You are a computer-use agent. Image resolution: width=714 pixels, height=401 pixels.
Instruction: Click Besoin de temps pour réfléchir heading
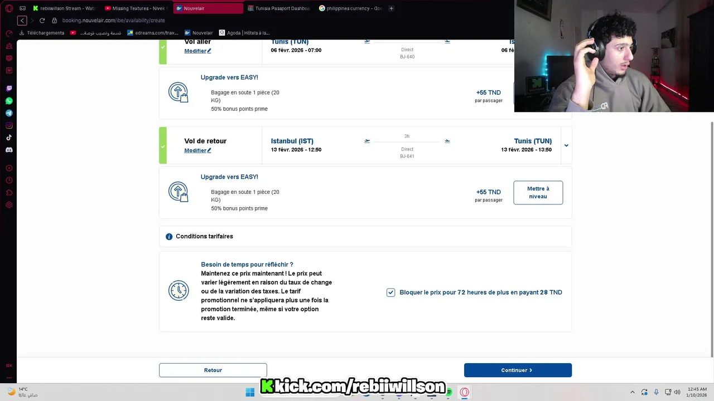(247, 265)
